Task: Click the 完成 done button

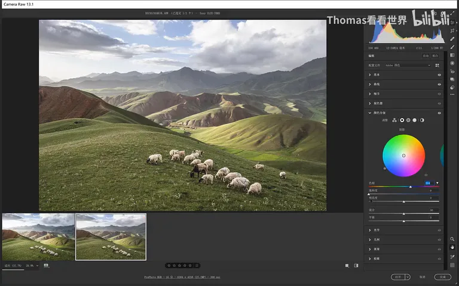Action: point(443,277)
